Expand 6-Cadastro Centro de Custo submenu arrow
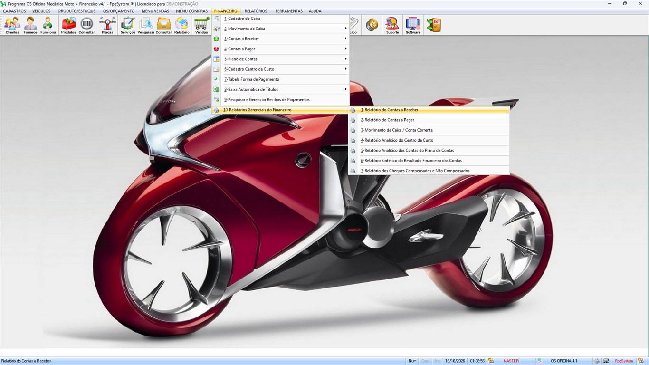Screen dimensions: 649x365 tap(345, 69)
